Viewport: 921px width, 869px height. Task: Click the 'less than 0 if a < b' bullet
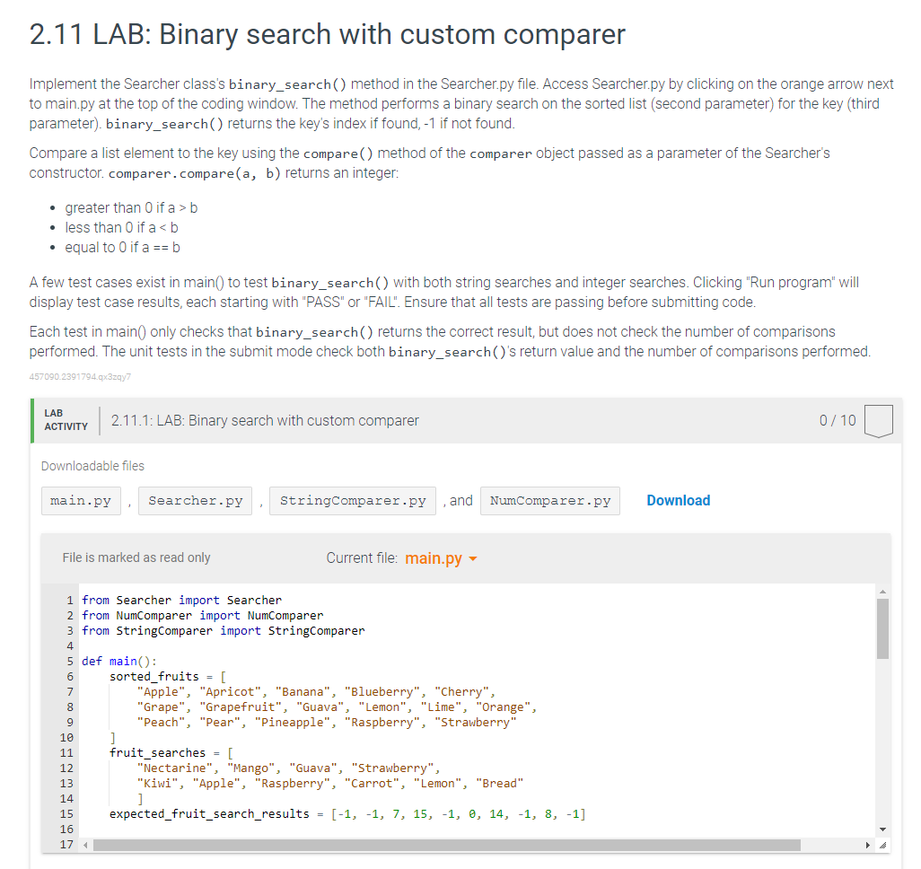pyautogui.click(x=121, y=227)
